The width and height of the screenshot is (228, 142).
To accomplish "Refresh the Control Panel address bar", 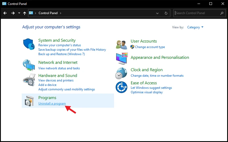I will 166,13.
